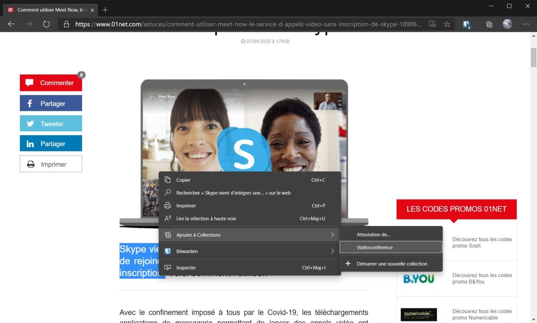
Task: Click the LES CODES PROMOS 01NET header
Action: pyautogui.click(x=457, y=209)
